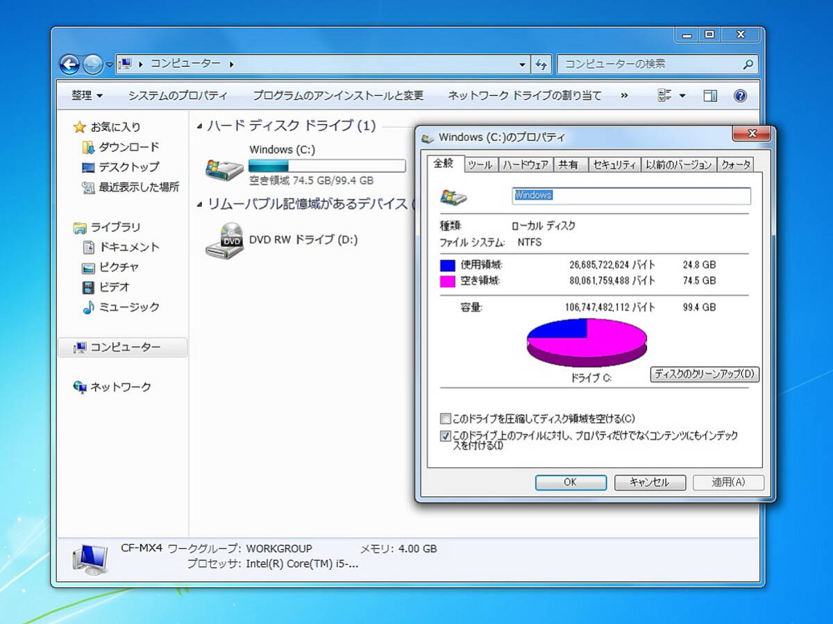
Task: Collapse the ハード ディスク ドライブ group
Action: [200, 127]
